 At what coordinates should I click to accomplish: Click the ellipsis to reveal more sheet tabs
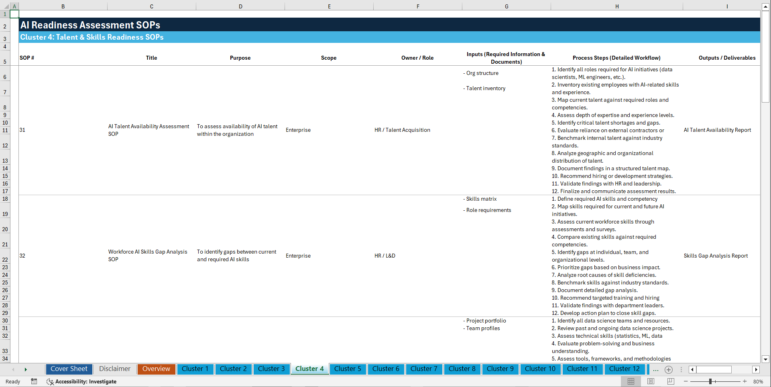pos(656,370)
